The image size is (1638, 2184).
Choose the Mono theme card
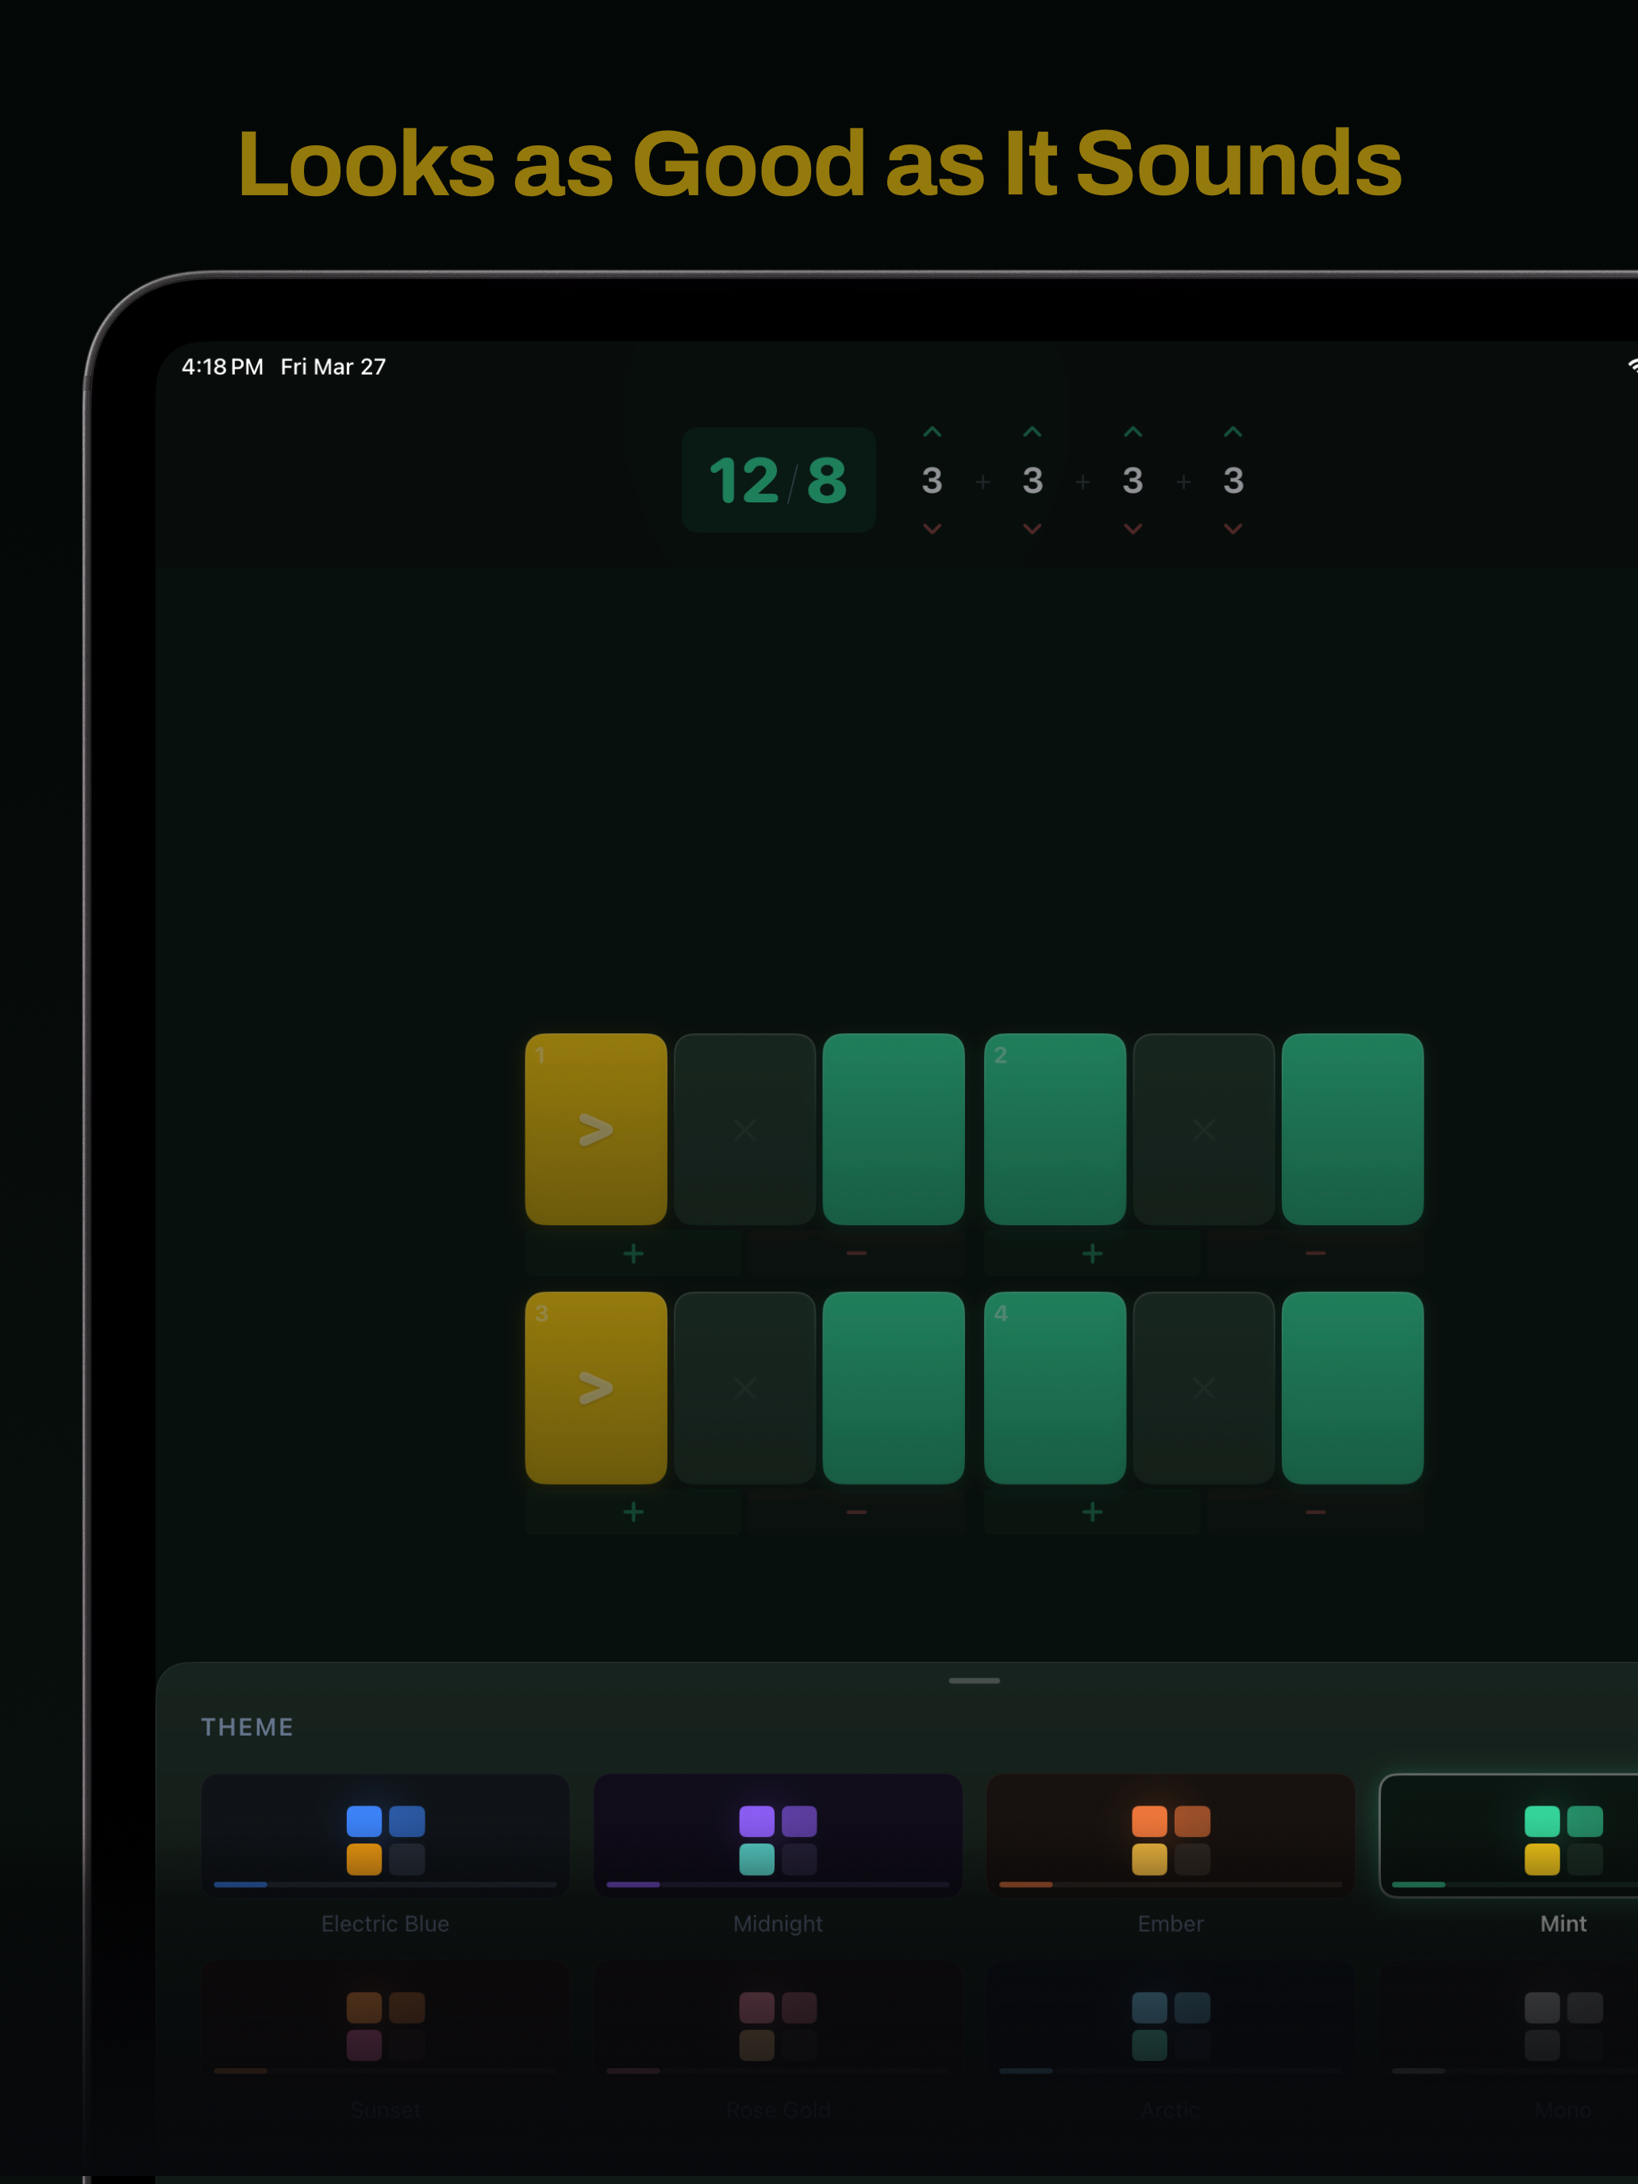1509,2022
